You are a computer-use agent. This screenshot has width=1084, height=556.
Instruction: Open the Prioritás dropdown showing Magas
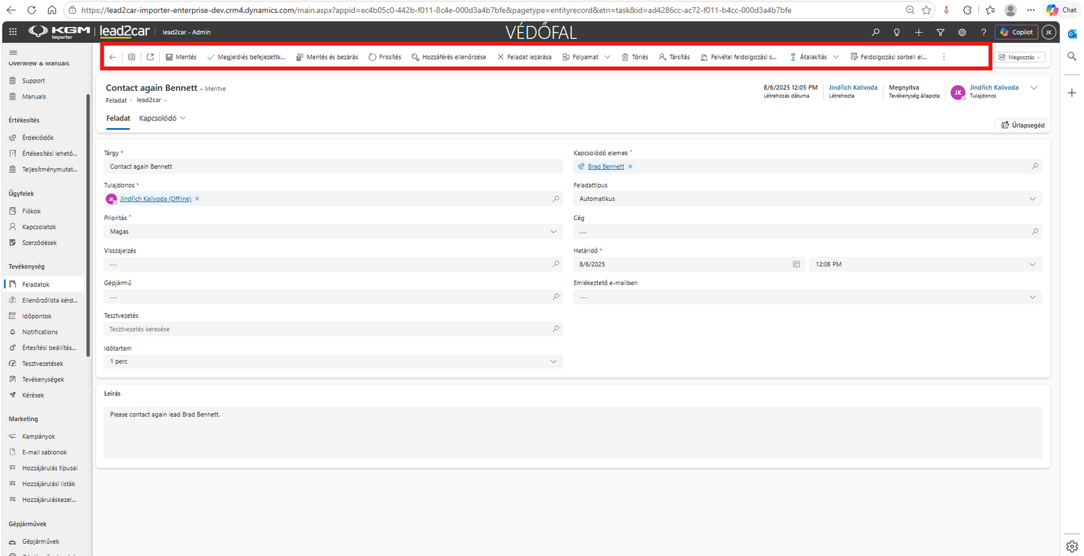point(333,232)
